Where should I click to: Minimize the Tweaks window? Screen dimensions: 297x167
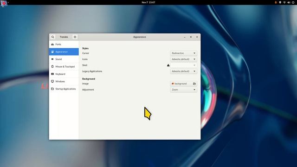coord(185,37)
